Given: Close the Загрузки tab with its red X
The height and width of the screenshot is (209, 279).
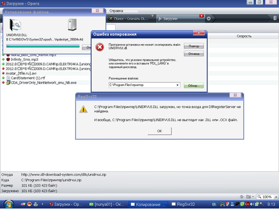Looking at the screenshot, I should (201, 16).
